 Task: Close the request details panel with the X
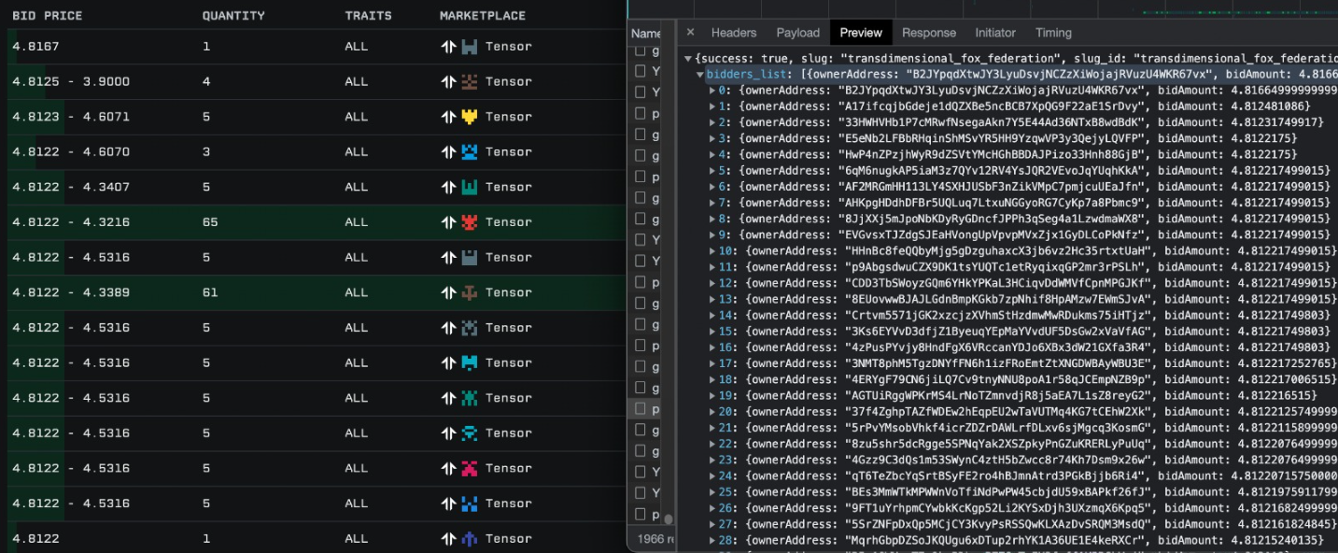[x=691, y=33]
